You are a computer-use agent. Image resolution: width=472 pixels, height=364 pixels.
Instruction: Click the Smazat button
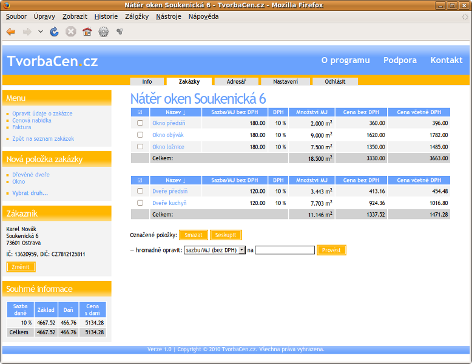point(194,235)
